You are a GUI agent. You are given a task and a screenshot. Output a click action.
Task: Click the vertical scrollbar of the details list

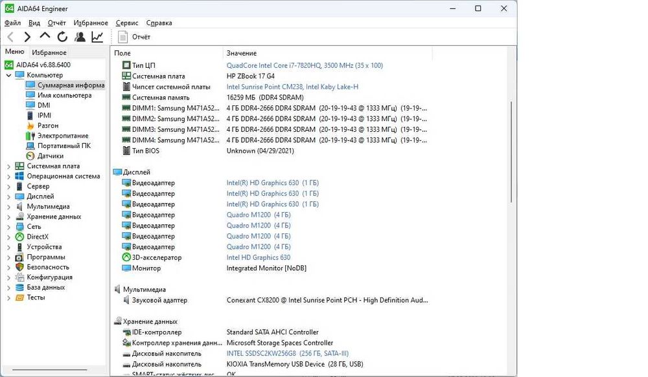click(512, 152)
